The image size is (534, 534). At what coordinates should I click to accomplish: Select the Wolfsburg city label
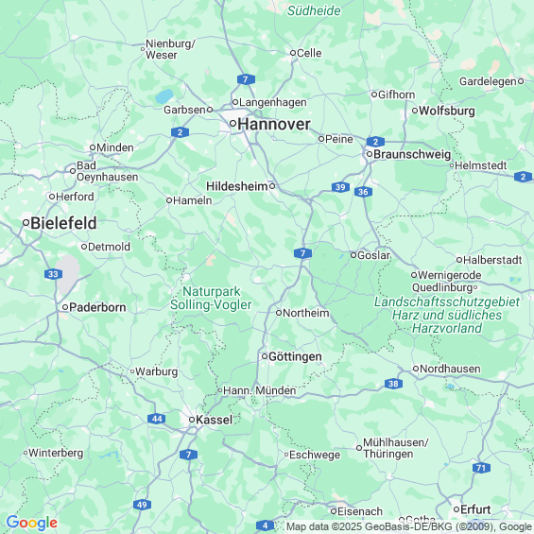(x=447, y=111)
